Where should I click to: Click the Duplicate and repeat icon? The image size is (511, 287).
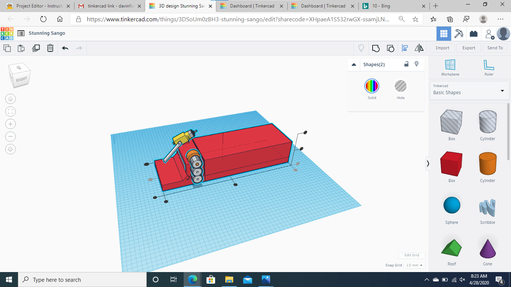[x=36, y=48]
